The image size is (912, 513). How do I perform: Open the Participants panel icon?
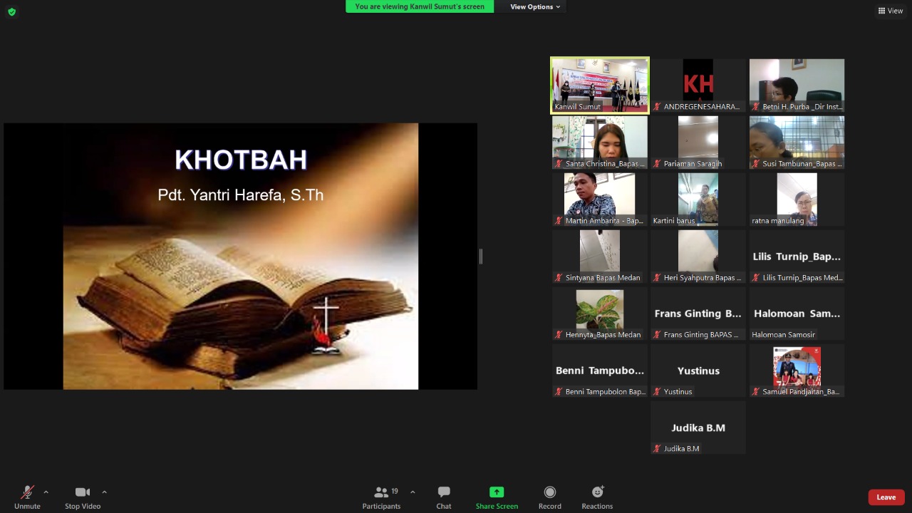pos(381,492)
